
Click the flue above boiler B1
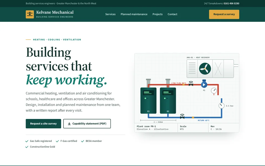(x=149, y=83)
